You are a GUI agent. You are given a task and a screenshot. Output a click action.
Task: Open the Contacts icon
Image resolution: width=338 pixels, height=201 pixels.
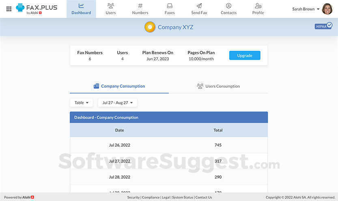click(x=228, y=6)
